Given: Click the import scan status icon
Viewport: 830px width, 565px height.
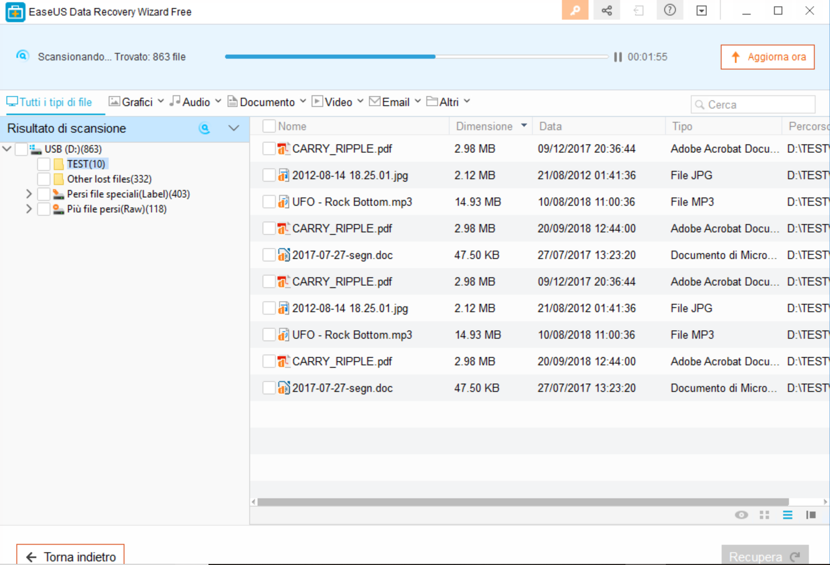Looking at the screenshot, I should 638,11.
